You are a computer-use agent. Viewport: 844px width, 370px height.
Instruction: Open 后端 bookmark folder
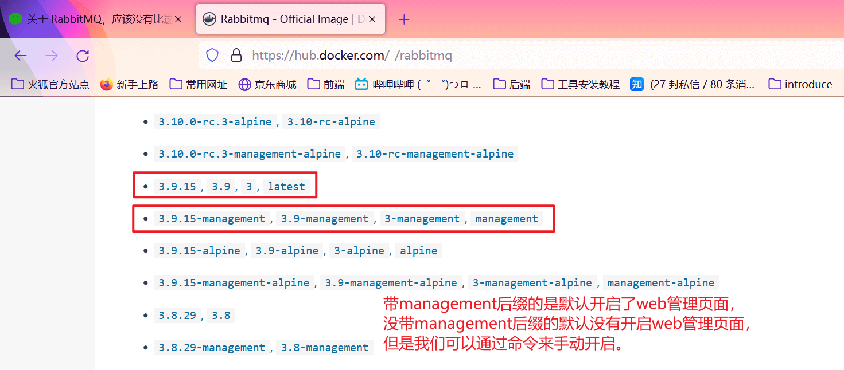click(x=511, y=84)
